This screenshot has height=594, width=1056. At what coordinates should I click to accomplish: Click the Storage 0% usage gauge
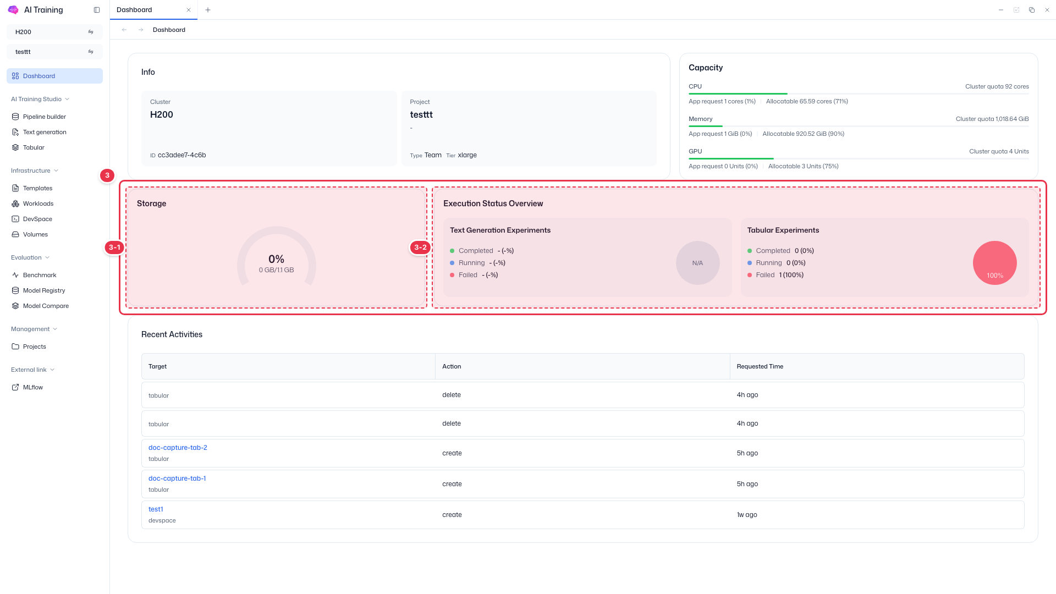277,257
